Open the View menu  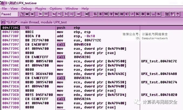[x=14, y=9]
